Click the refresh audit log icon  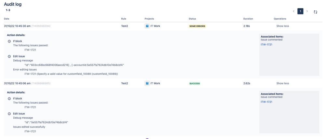(x=315, y=12)
